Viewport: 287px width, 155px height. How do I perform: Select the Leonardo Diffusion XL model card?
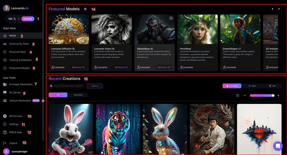pos(69,43)
